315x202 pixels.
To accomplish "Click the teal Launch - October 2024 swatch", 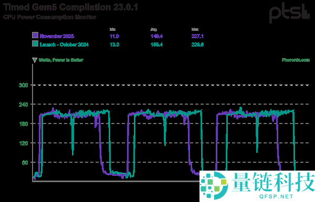I will click(35, 43).
